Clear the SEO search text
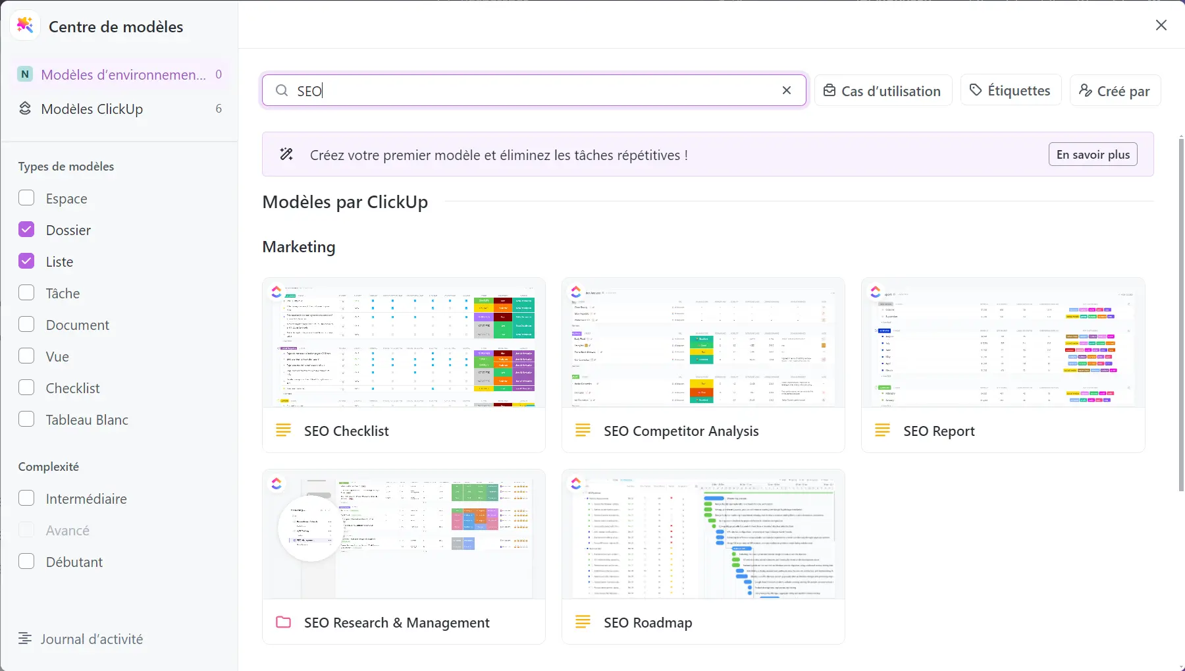This screenshot has height=671, width=1185. click(787, 90)
